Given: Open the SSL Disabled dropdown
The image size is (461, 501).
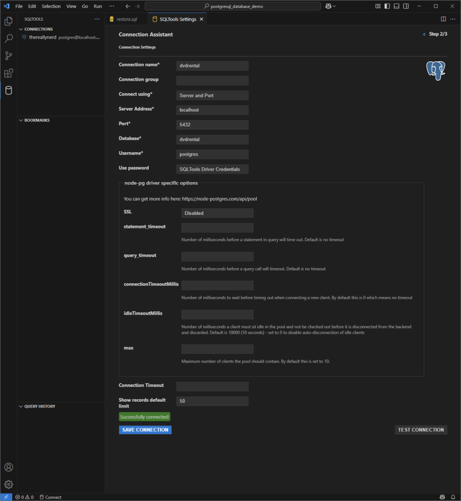Looking at the screenshot, I should point(217,213).
